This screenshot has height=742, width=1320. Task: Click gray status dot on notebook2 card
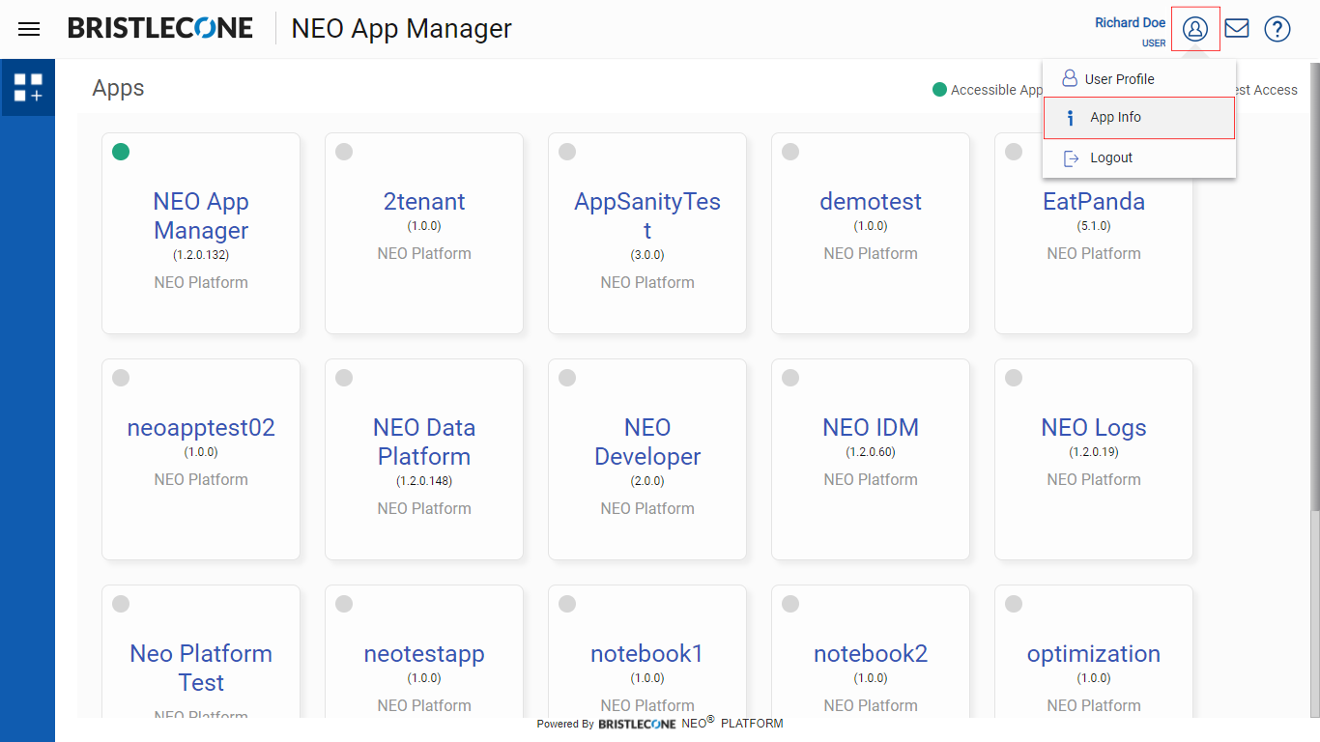point(790,604)
